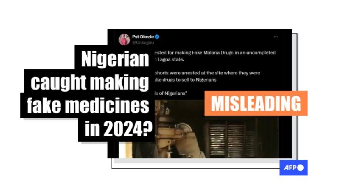This screenshot has height=181, width=345.
Task: Open the @Onsogbu handle link
Action: 143,43
